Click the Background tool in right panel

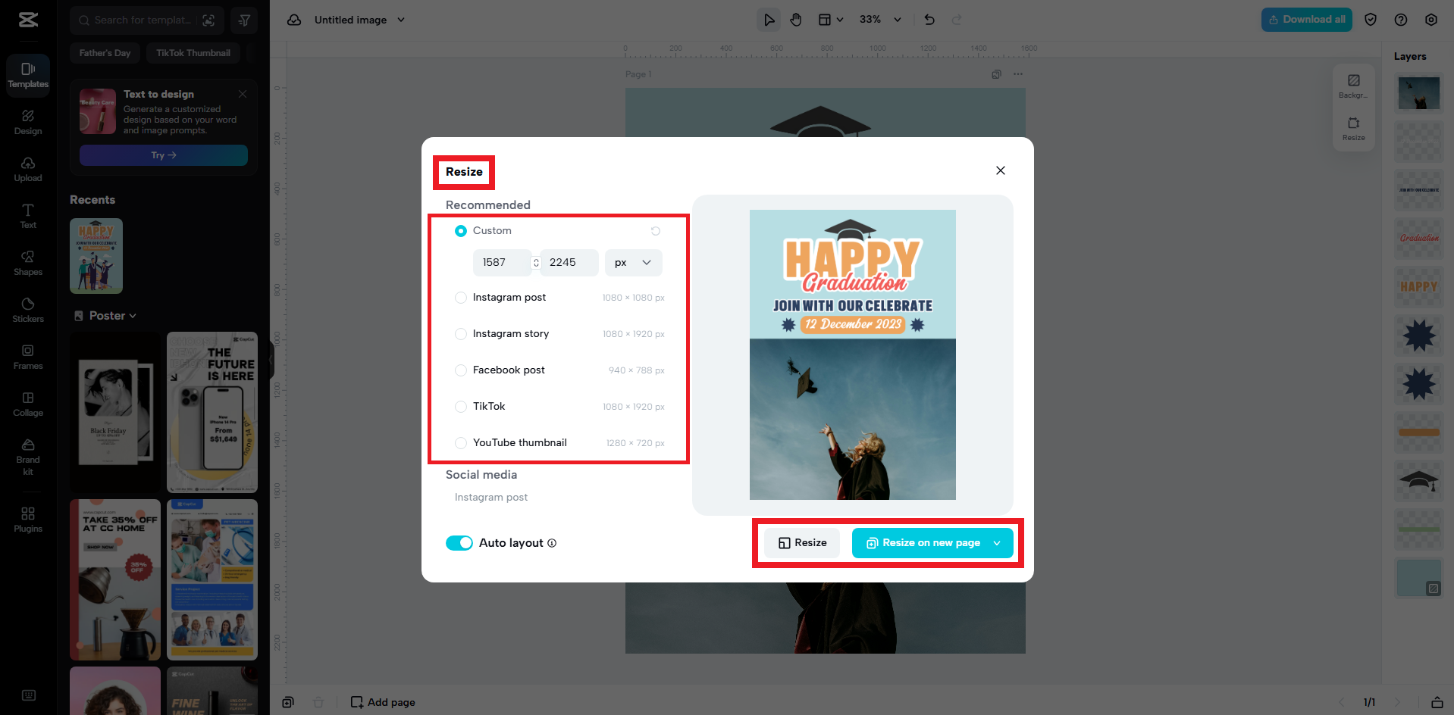click(1353, 86)
